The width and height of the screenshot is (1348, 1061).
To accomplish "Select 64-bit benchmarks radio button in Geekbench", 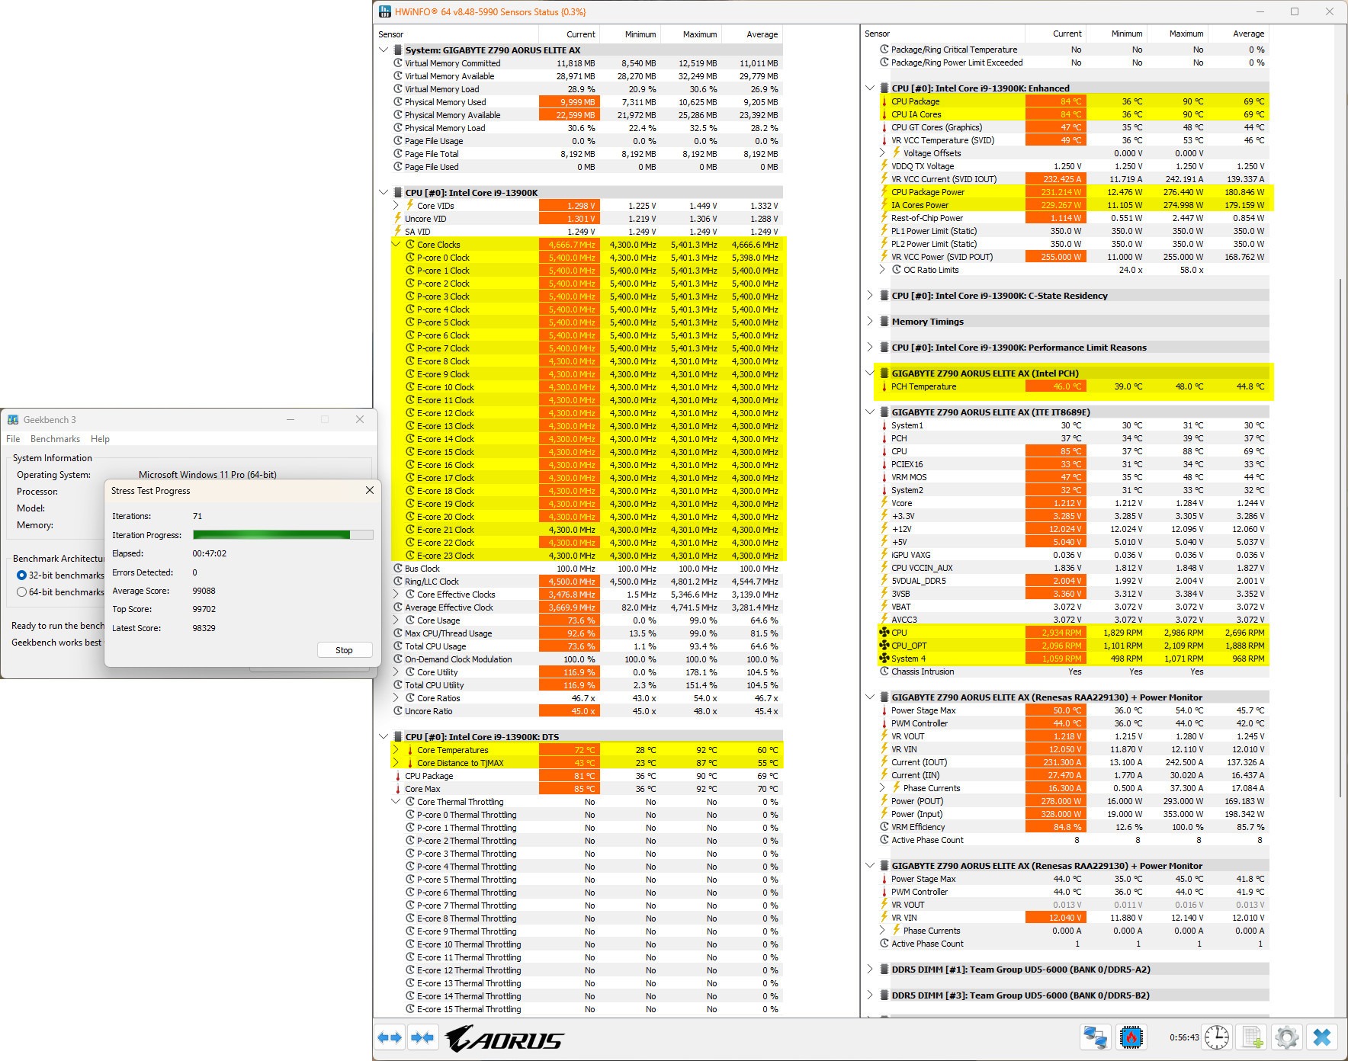I will [21, 592].
